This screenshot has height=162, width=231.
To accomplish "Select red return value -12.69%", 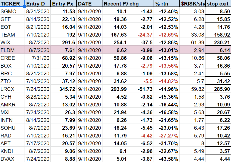I will point(169,35).
